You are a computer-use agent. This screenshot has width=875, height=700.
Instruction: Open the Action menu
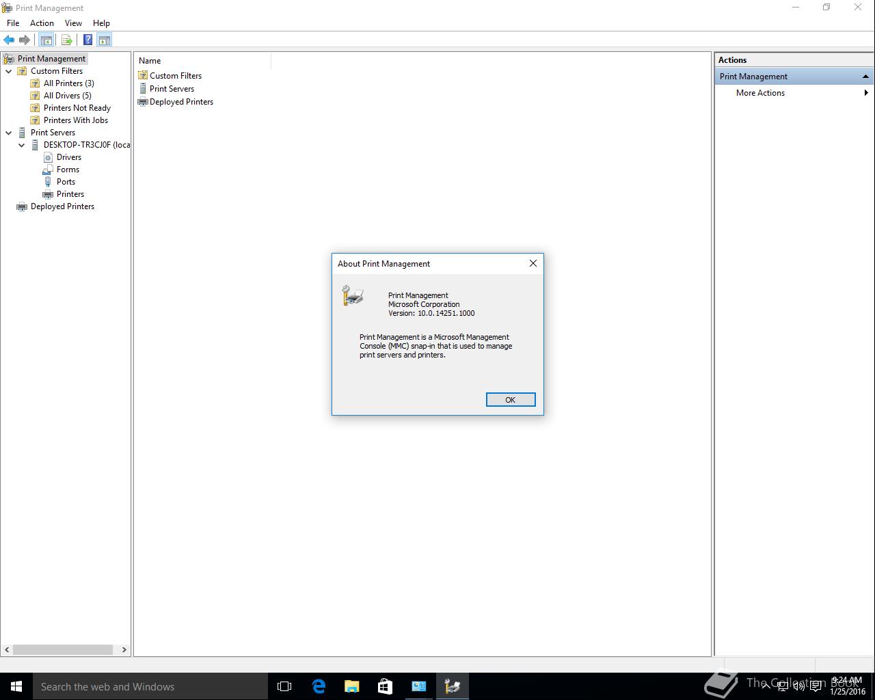click(x=42, y=23)
